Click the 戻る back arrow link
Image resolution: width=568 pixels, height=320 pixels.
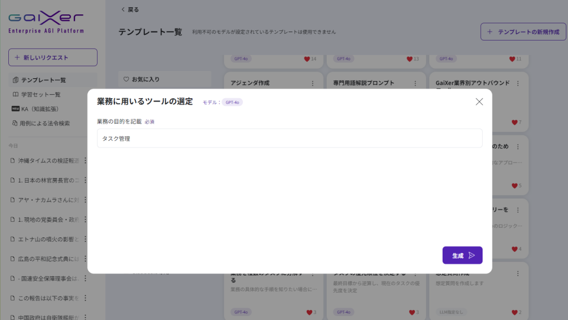(130, 9)
